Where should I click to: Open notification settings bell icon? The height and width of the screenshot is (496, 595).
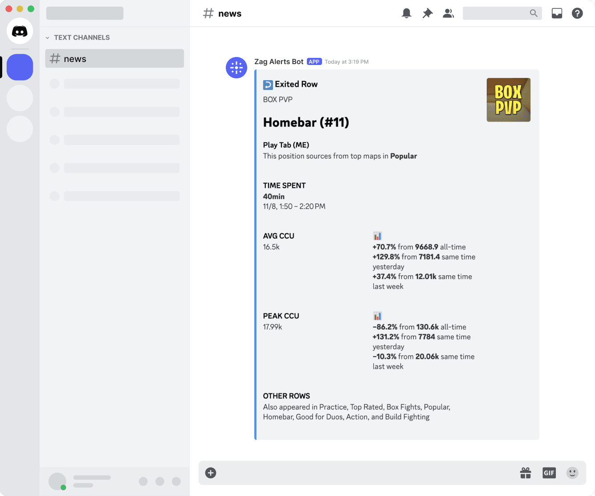(407, 13)
